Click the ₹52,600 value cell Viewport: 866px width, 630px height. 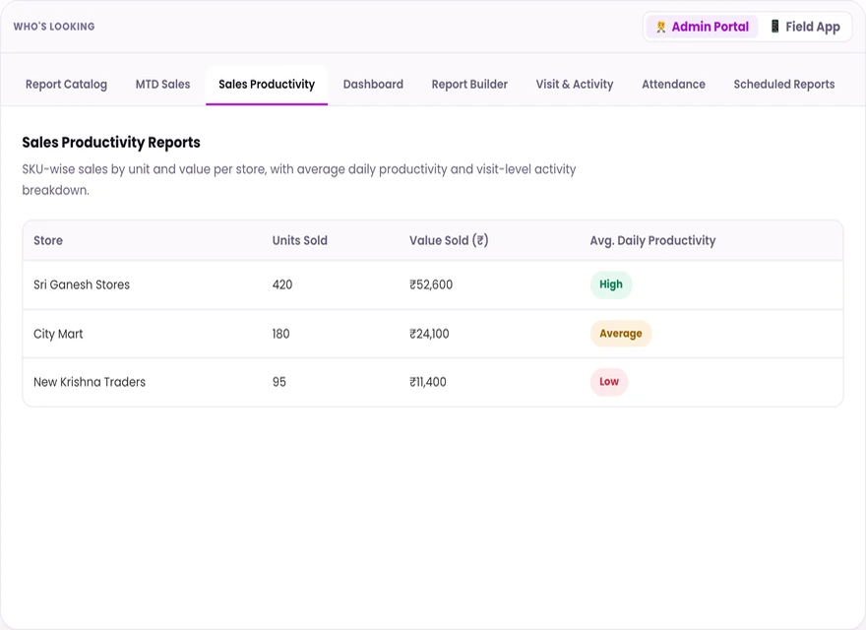coord(431,284)
